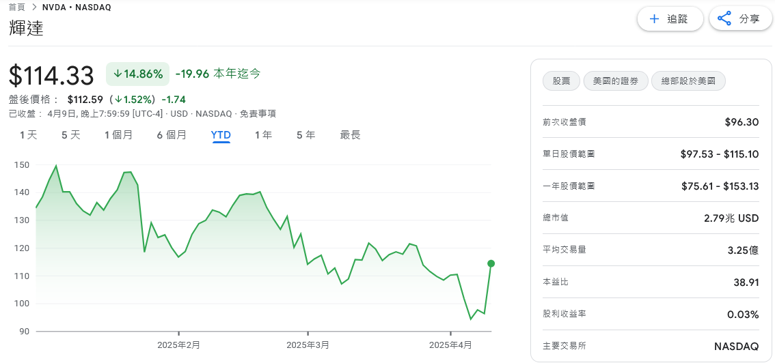Click the 90 y-axis label
Image resolution: width=775 pixels, height=363 pixels.
[x=25, y=332]
